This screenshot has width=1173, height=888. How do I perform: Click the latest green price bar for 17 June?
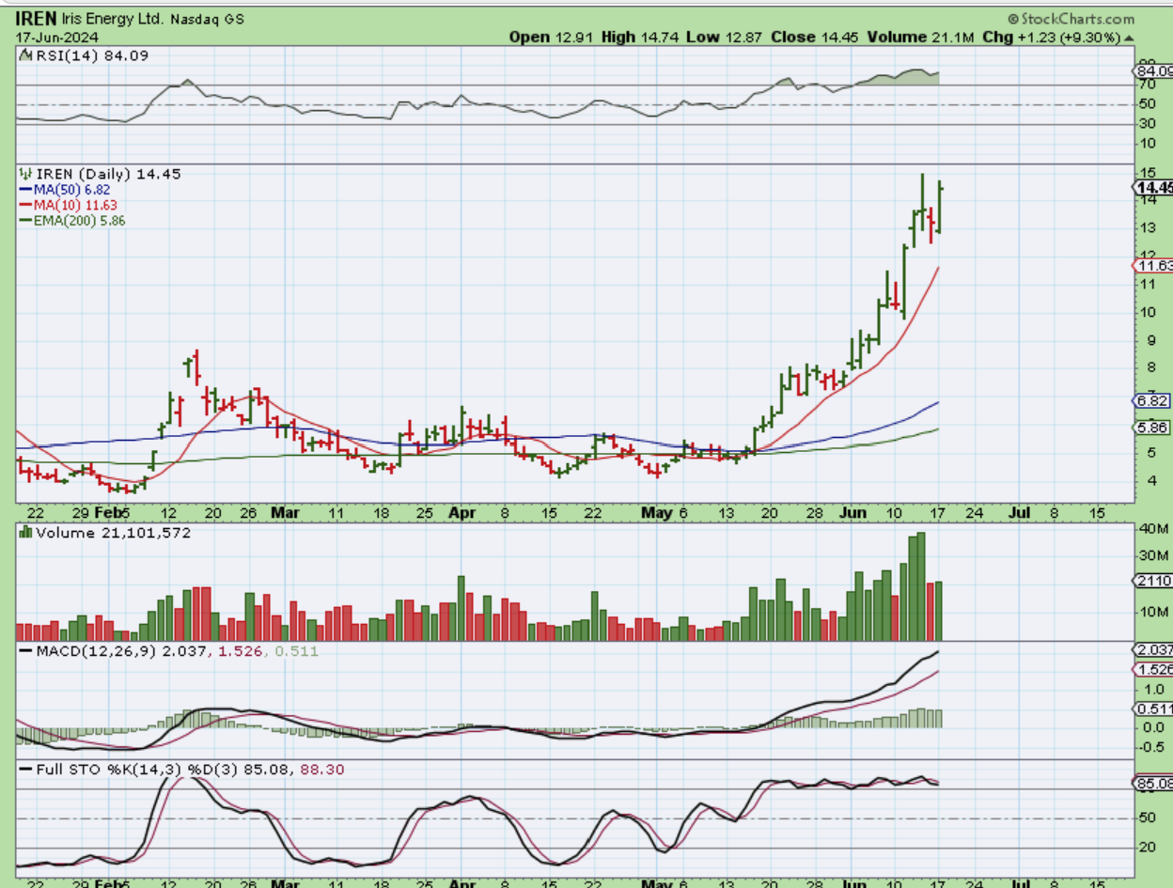pyautogui.click(x=940, y=208)
